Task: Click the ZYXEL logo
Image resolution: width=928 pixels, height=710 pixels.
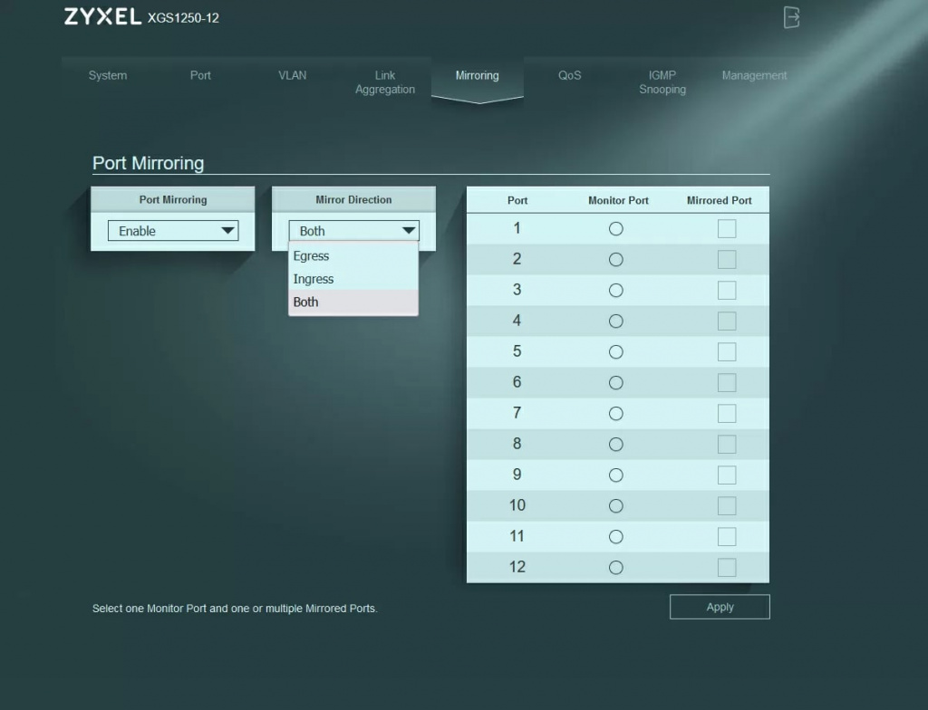Action: [102, 17]
